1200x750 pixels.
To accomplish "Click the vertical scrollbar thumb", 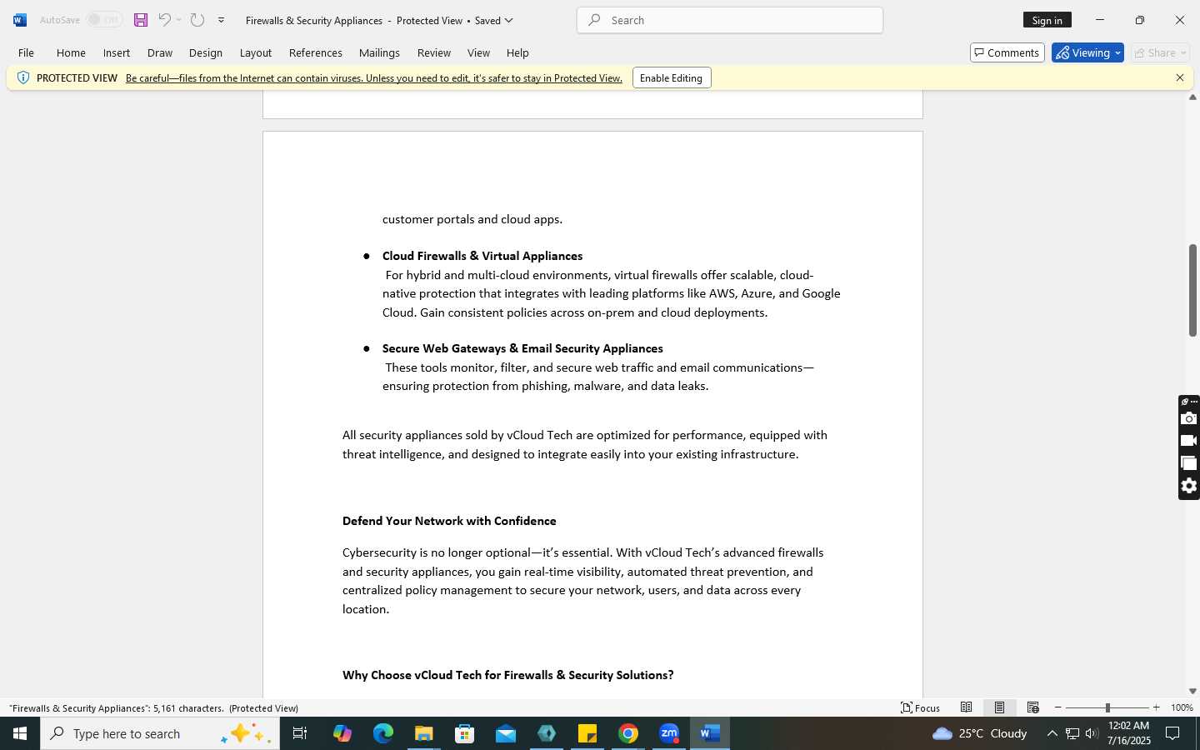I will [x=1192, y=290].
